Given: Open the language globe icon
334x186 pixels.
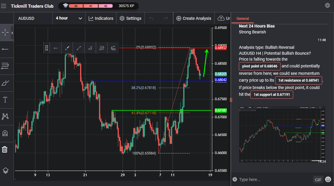Looking at the screenshot, I should click(327, 5).
